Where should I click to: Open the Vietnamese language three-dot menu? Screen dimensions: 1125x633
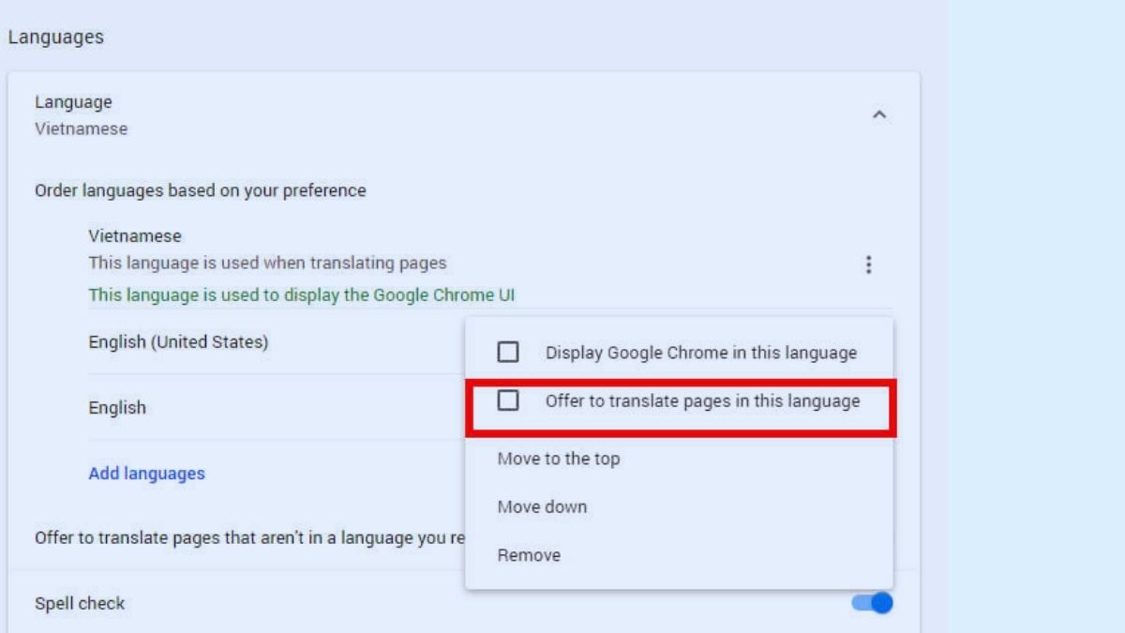point(868,265)
